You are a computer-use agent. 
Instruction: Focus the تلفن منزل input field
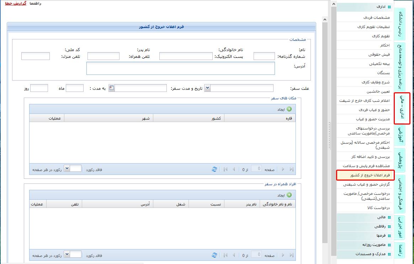click(x=35, y=56)
